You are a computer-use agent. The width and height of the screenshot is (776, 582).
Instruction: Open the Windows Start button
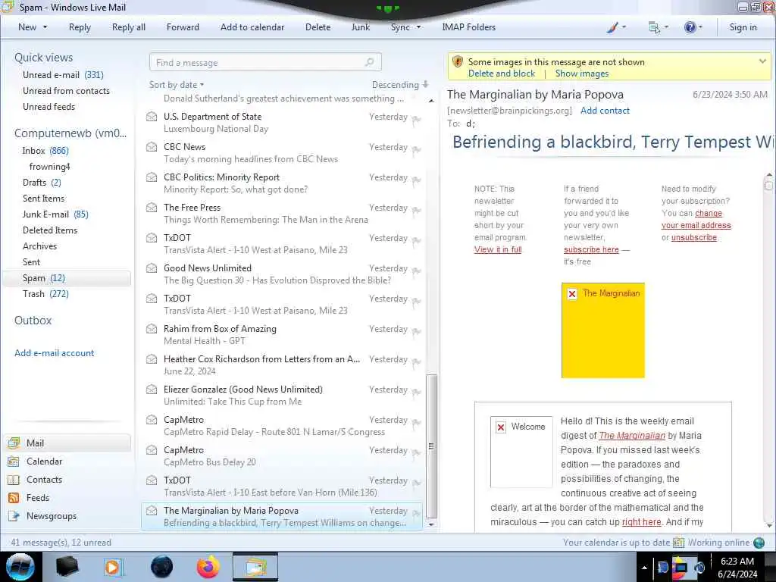pyautogui.click(x=20, y=567)
